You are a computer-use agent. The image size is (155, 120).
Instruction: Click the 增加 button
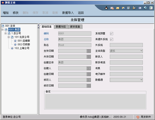(6, 13)
